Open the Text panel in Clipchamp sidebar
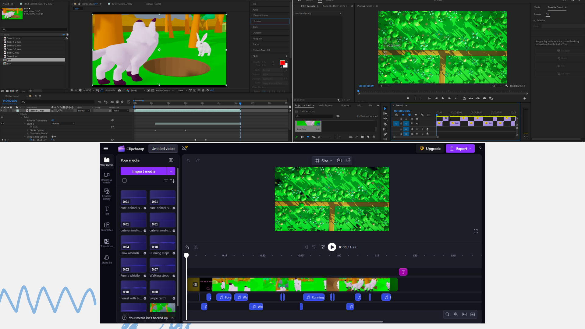This screenshot has width=585, height=329. [x=107, y=210]
